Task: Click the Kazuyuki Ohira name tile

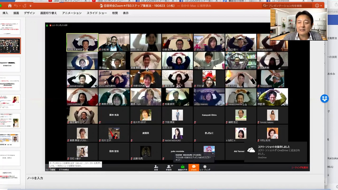Action: (x=209, y=115)
